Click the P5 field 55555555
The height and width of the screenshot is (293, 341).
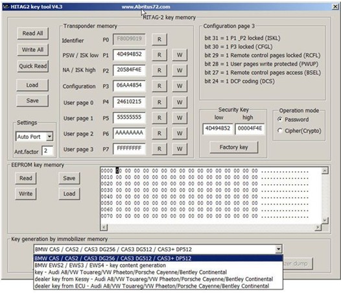pos(129,117)
